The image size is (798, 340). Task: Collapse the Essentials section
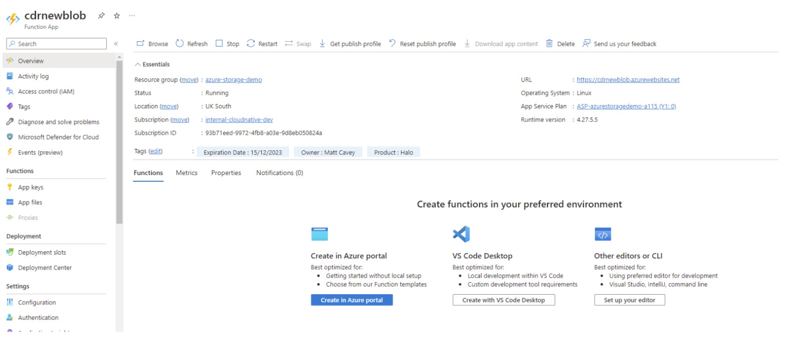point(138,65)
